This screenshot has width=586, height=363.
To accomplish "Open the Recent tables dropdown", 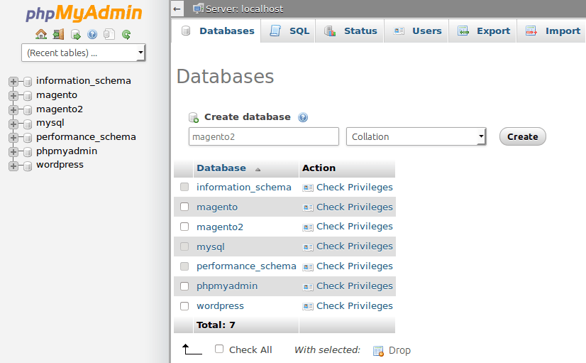I will pyautogui.click(x=83, y=53).
